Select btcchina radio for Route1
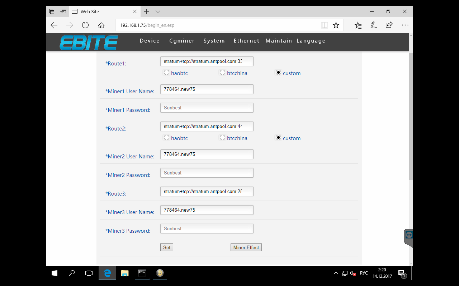The image size is (459, 286). (222, 73)
